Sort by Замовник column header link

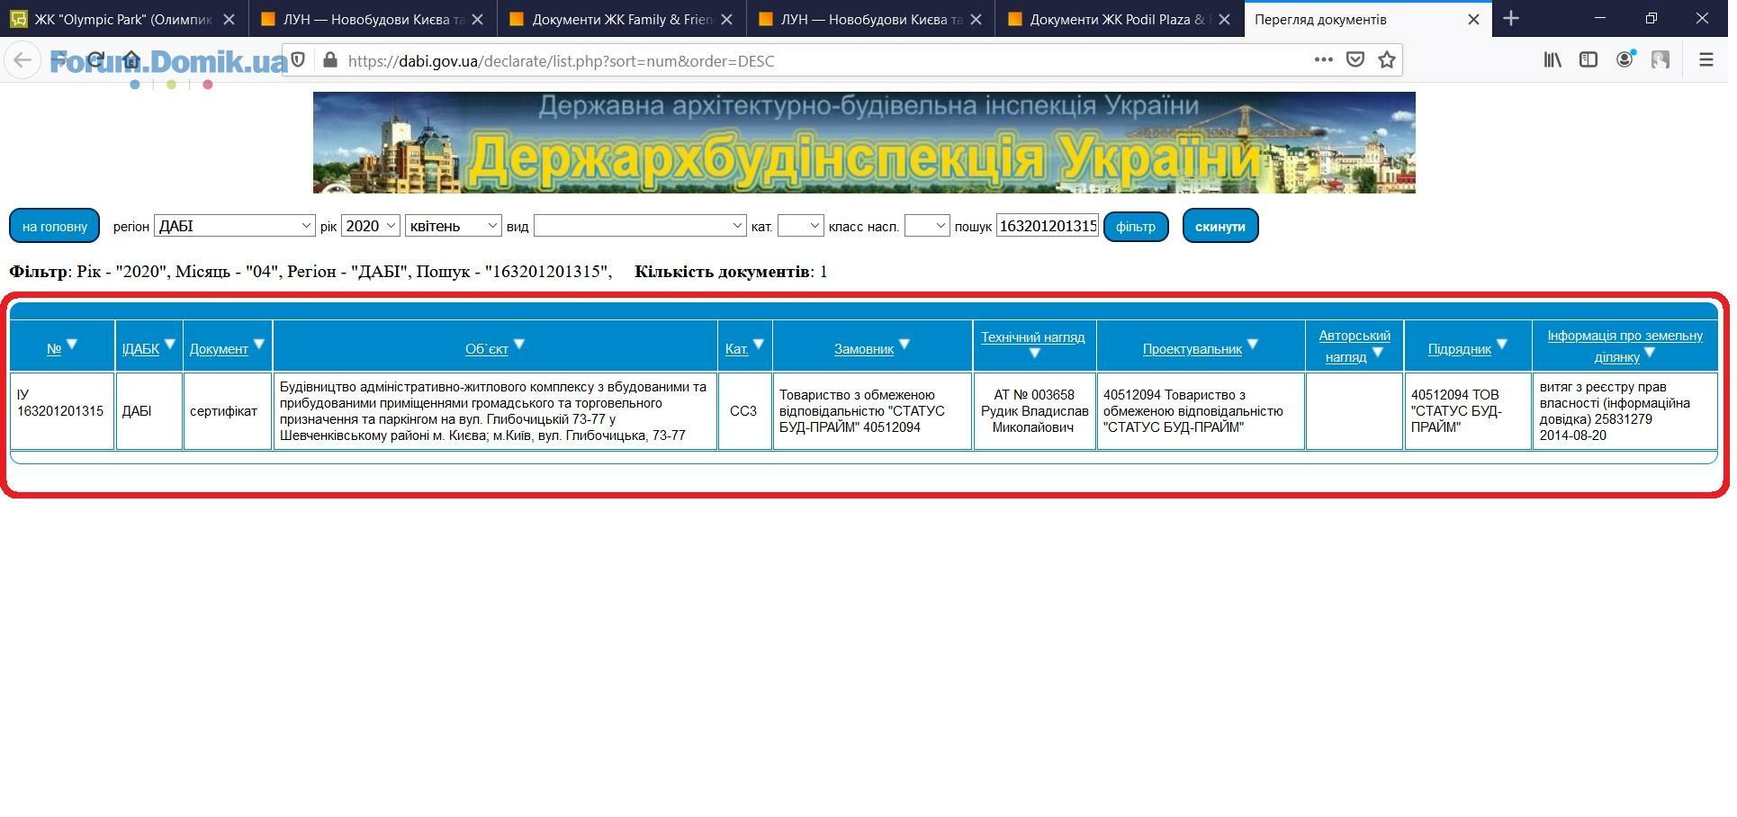click(x=864, y=349)
